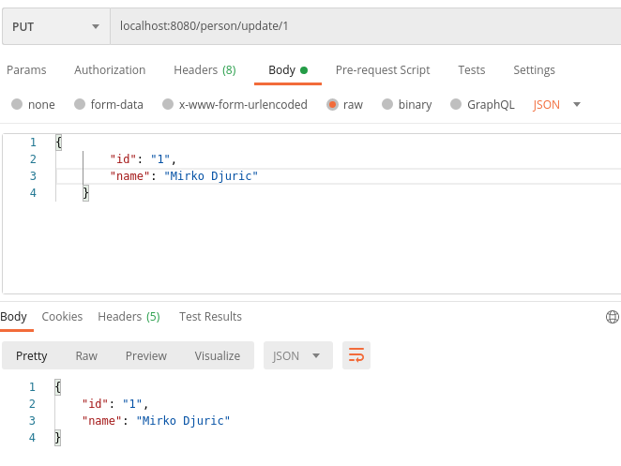Open the orange JSON raw format dropdown

556,104
